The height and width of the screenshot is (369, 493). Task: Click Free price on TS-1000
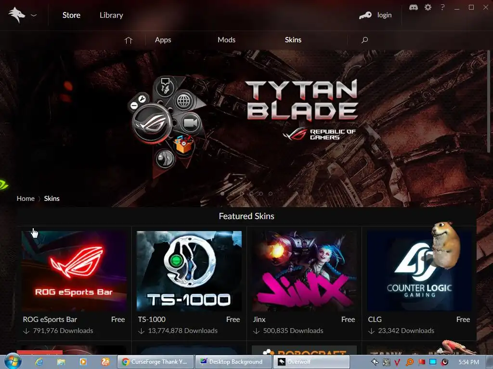pyautogui.click(x=233, y=320)
